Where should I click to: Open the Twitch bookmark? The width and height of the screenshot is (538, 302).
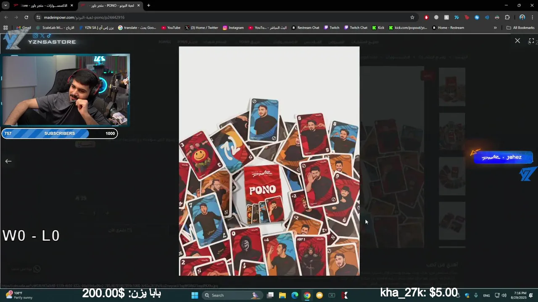point(331,28)
